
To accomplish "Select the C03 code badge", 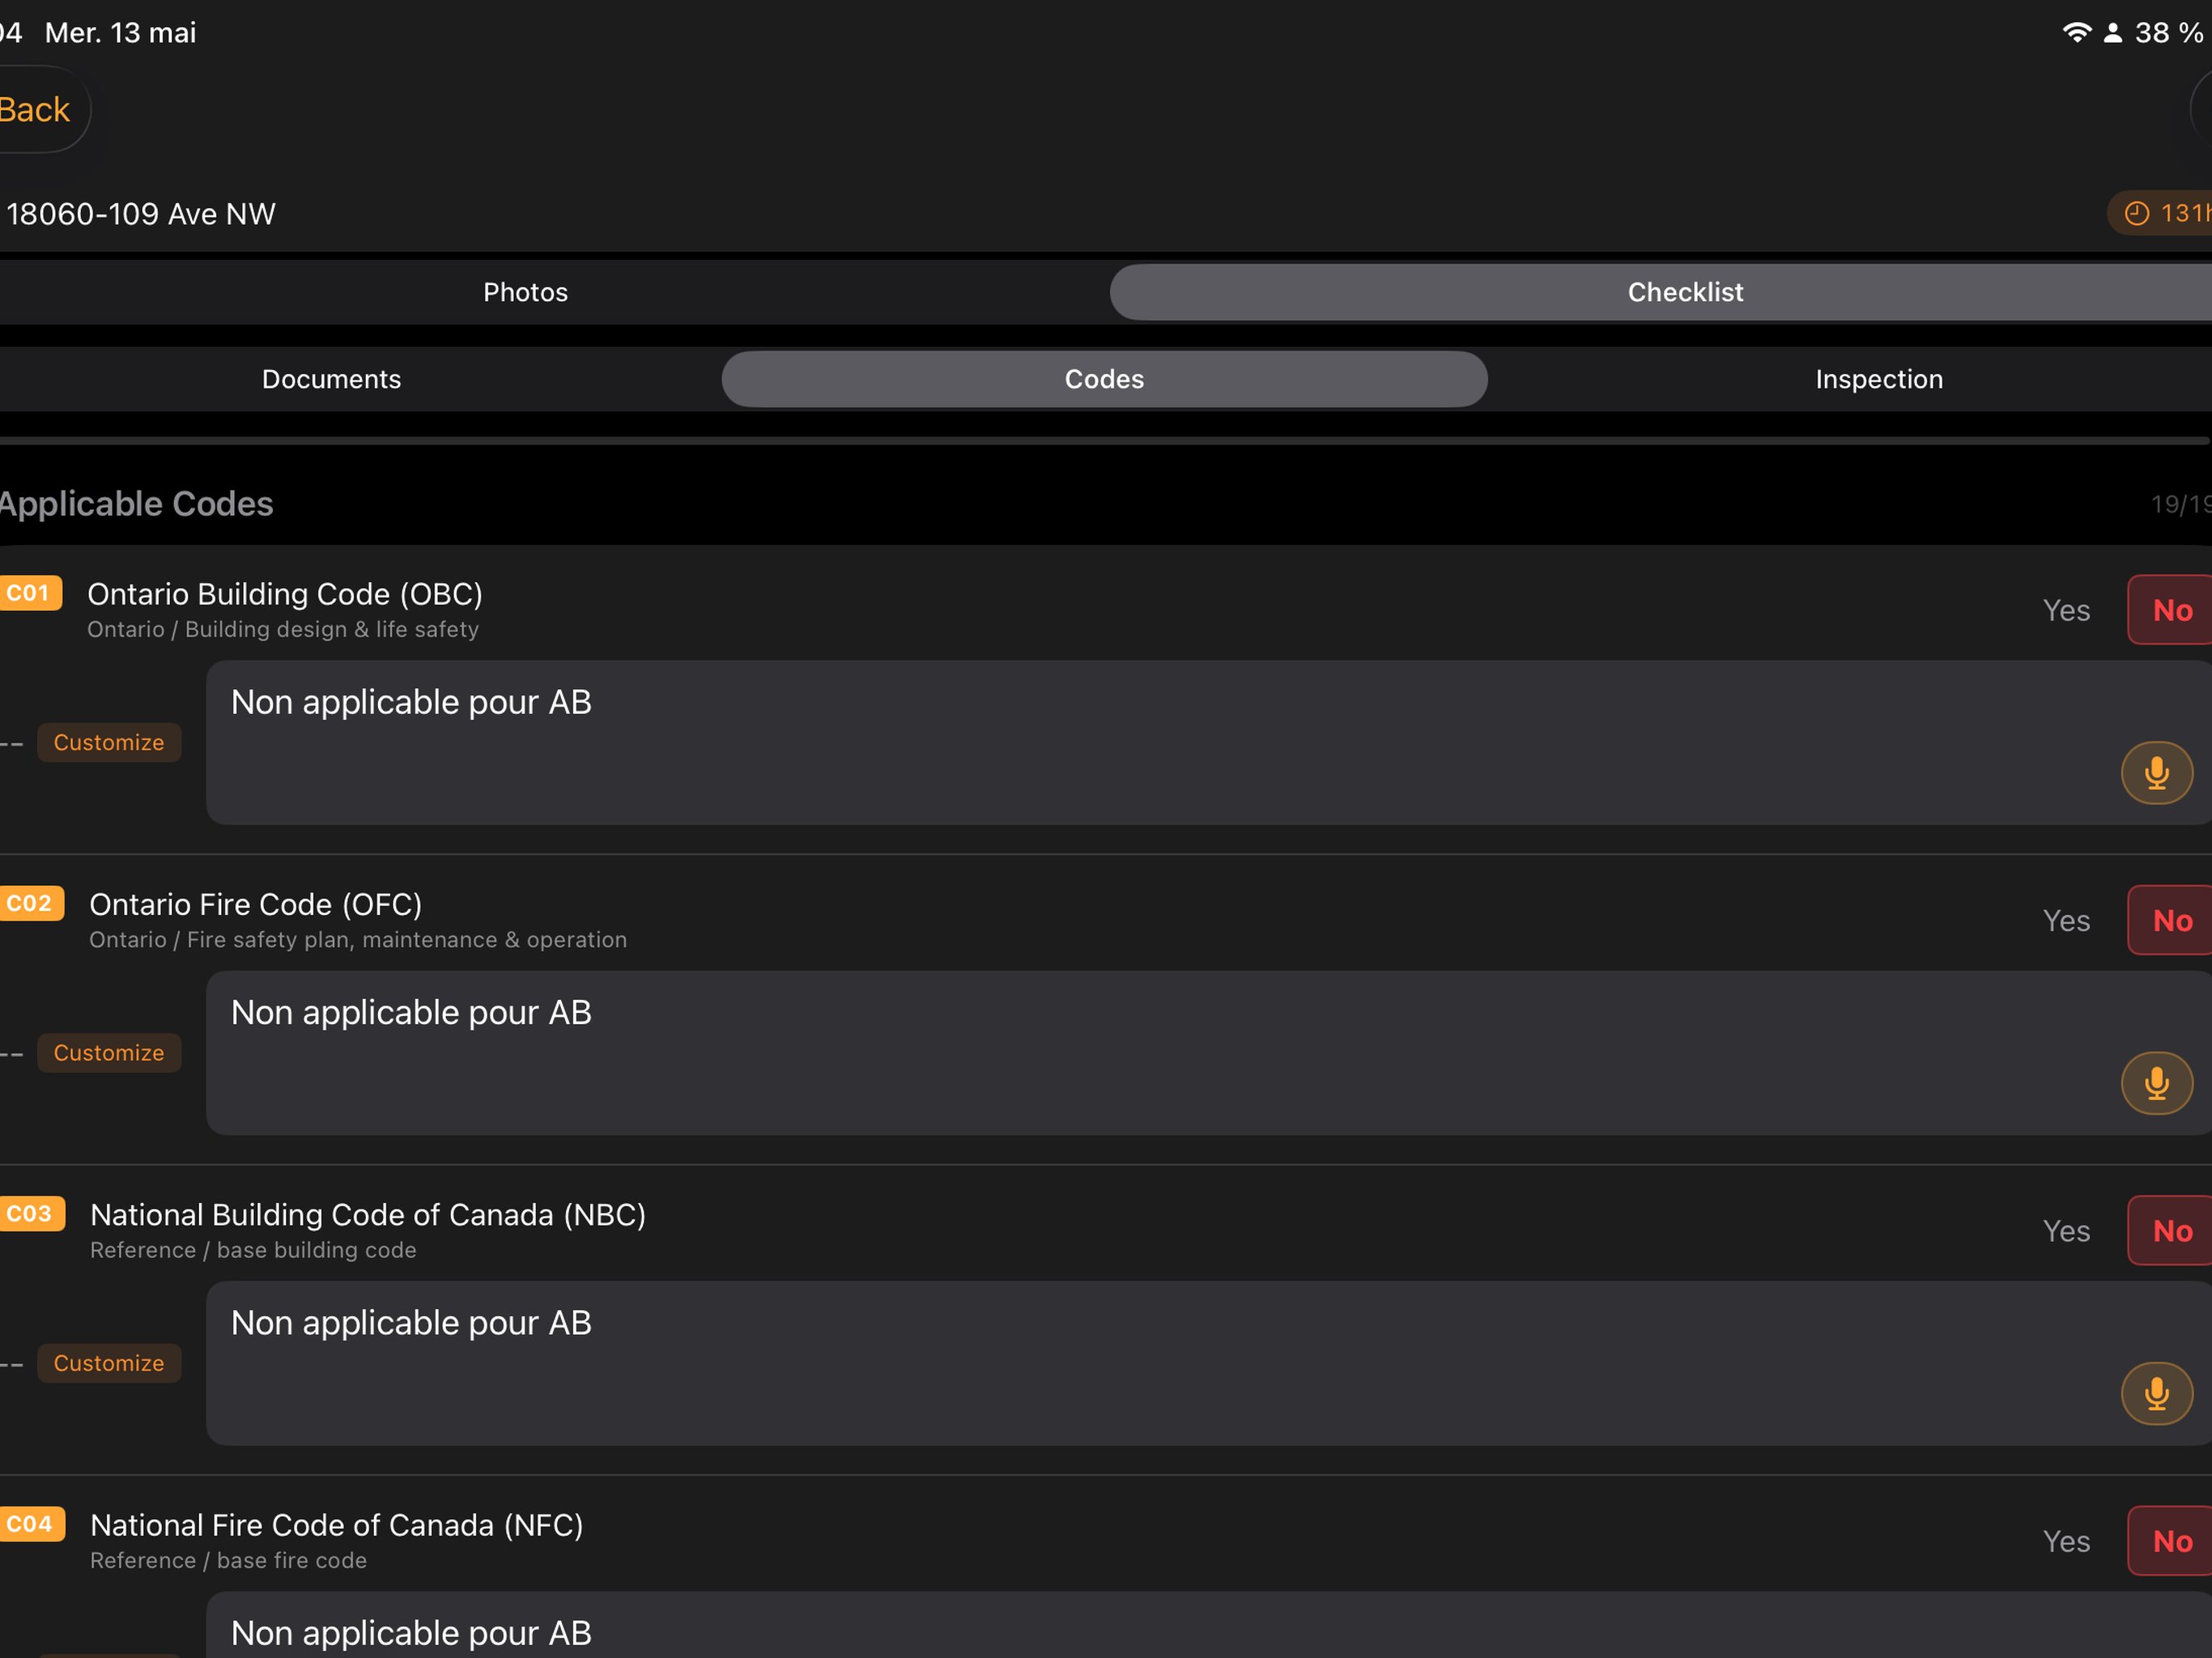I will pos(32,1213).
